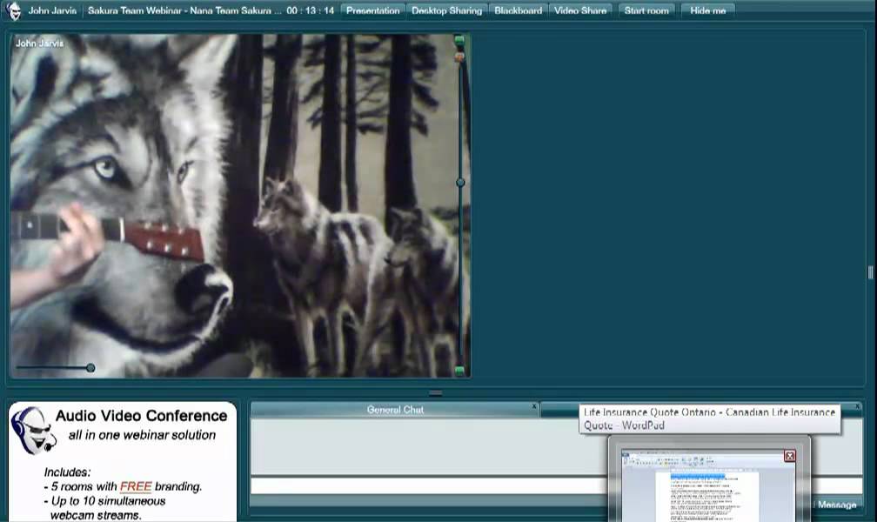Screen dimensions: 877x522
Task: Click the orange indicator on the webcam slider
Action: (459, 57)
